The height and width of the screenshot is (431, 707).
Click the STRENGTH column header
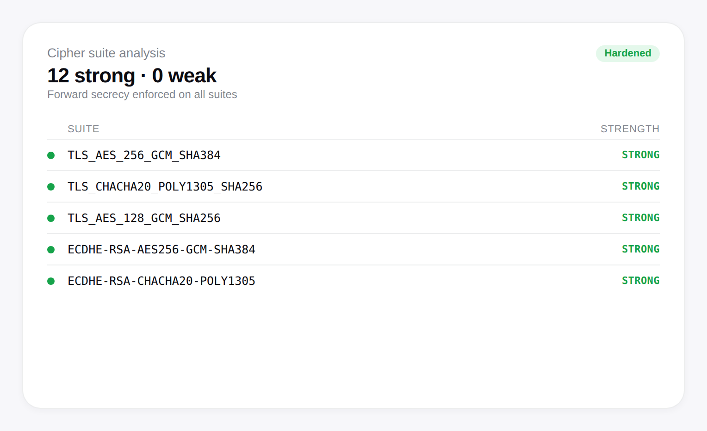click(630, 129)
